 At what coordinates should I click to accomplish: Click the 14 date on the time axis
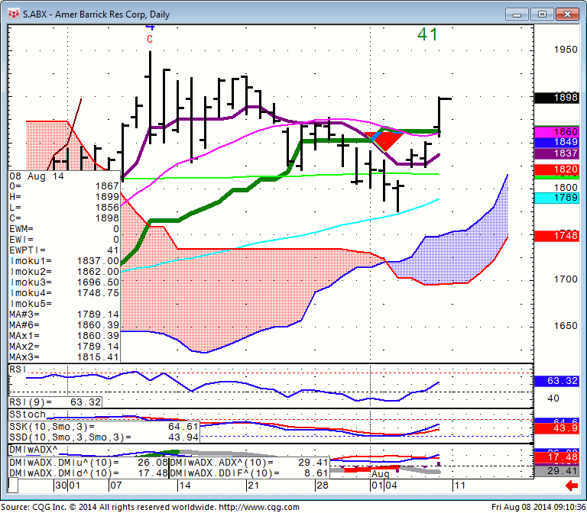(184, 486)
